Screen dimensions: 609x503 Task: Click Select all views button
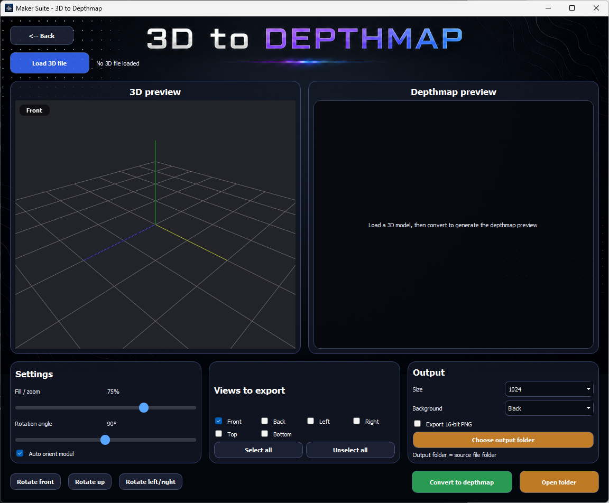[259, 450]
